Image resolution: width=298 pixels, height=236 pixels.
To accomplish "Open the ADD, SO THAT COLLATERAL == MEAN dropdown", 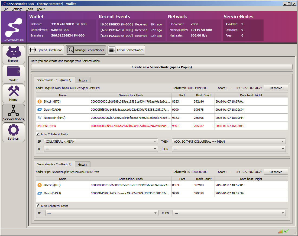I will 229,142.
